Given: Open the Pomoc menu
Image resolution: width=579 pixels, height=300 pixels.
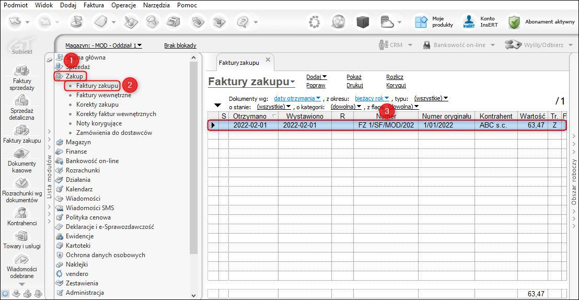Looking at the screenshot, I should tap(187, 5).
